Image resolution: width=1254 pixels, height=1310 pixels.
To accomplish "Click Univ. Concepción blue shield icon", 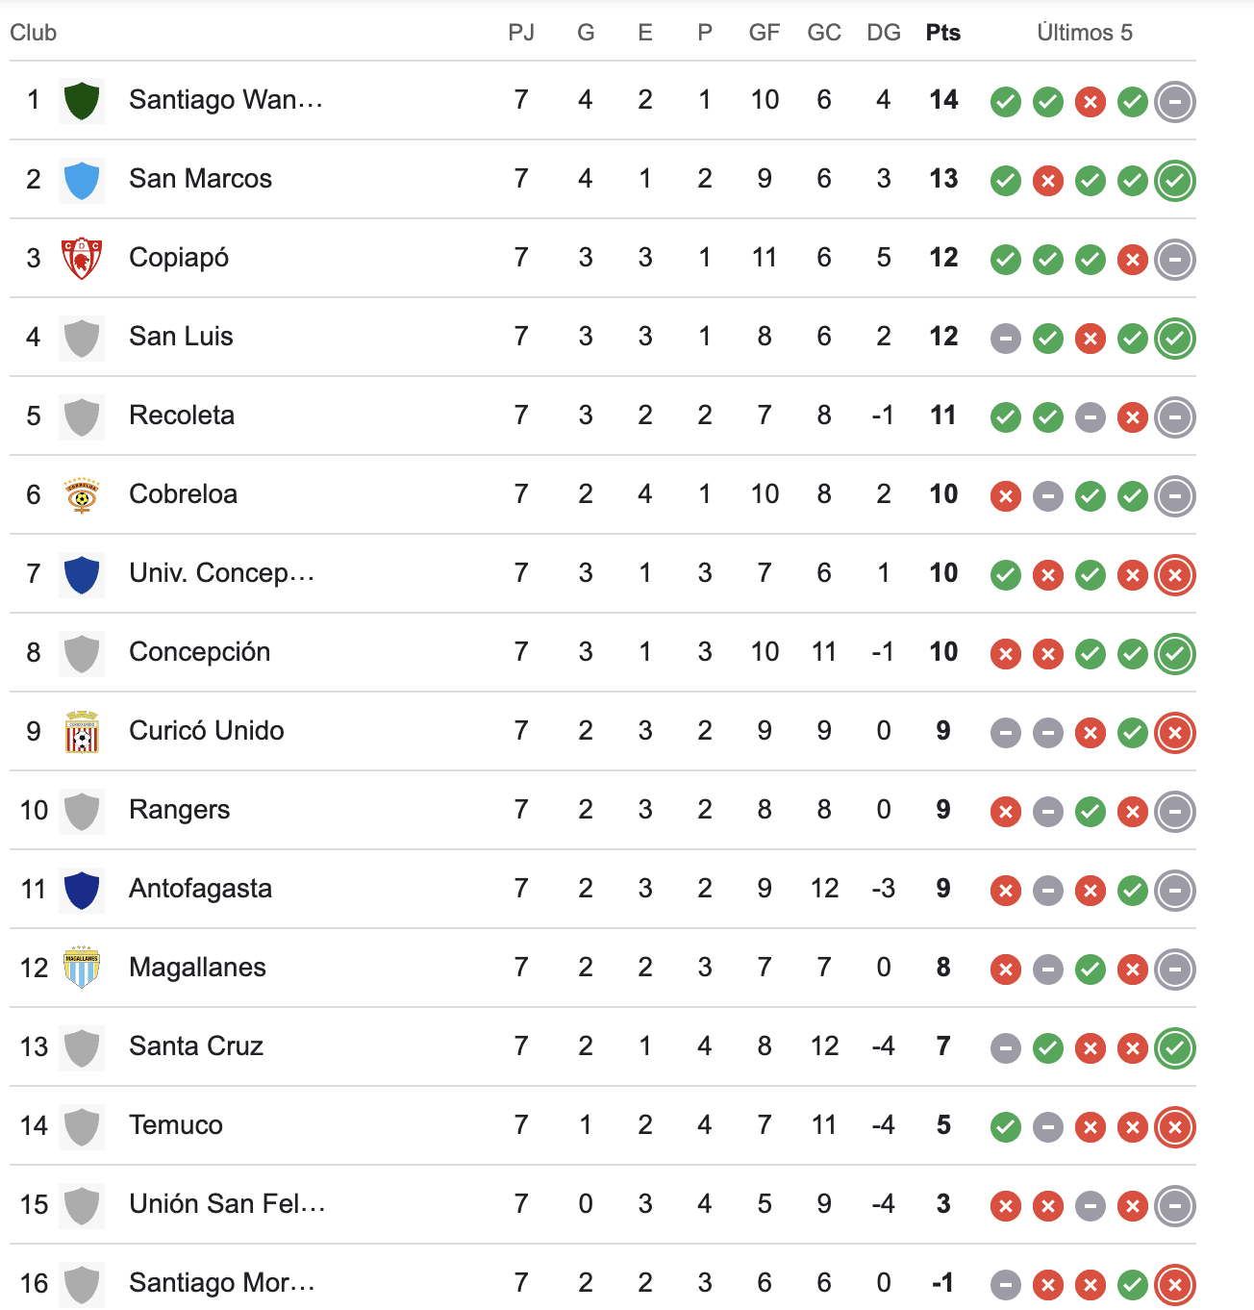I will pyautogui.click(x=82, y=574).
